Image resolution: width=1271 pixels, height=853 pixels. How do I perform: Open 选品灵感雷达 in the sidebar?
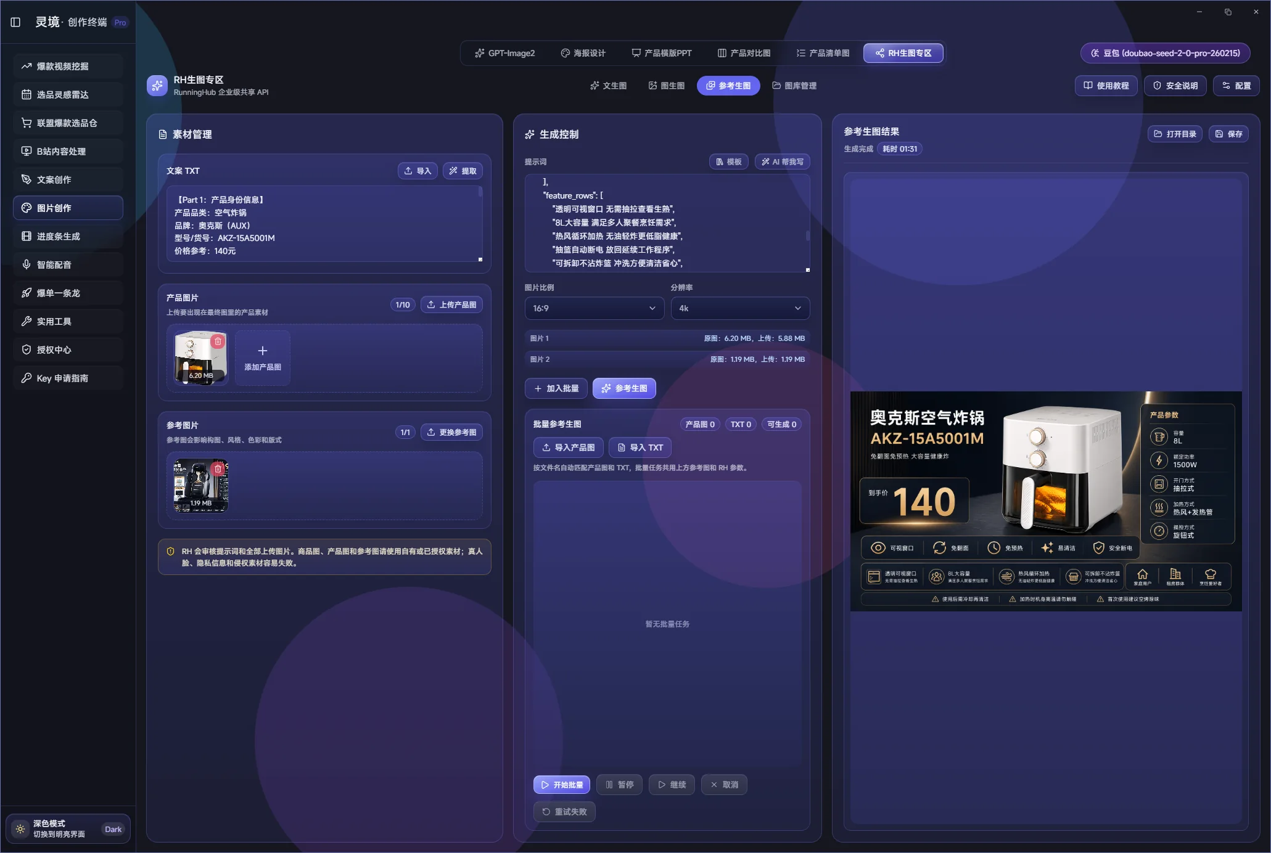(68, 94)
